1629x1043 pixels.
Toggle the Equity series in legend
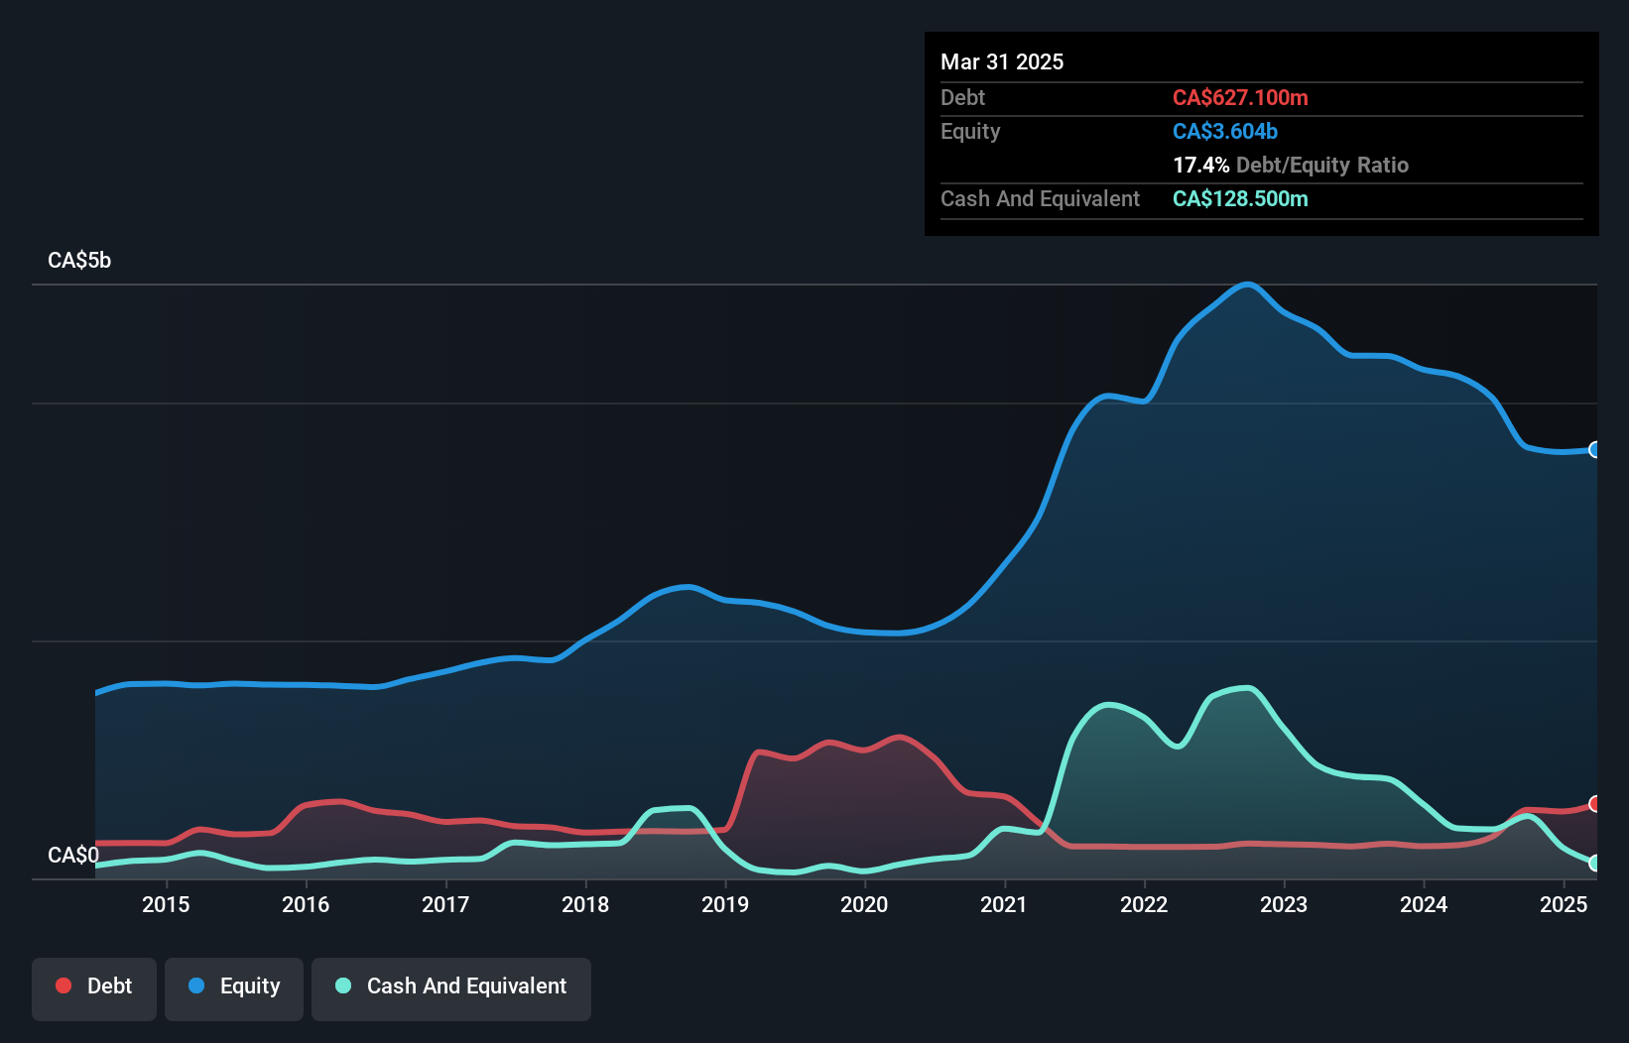[234, 986]
